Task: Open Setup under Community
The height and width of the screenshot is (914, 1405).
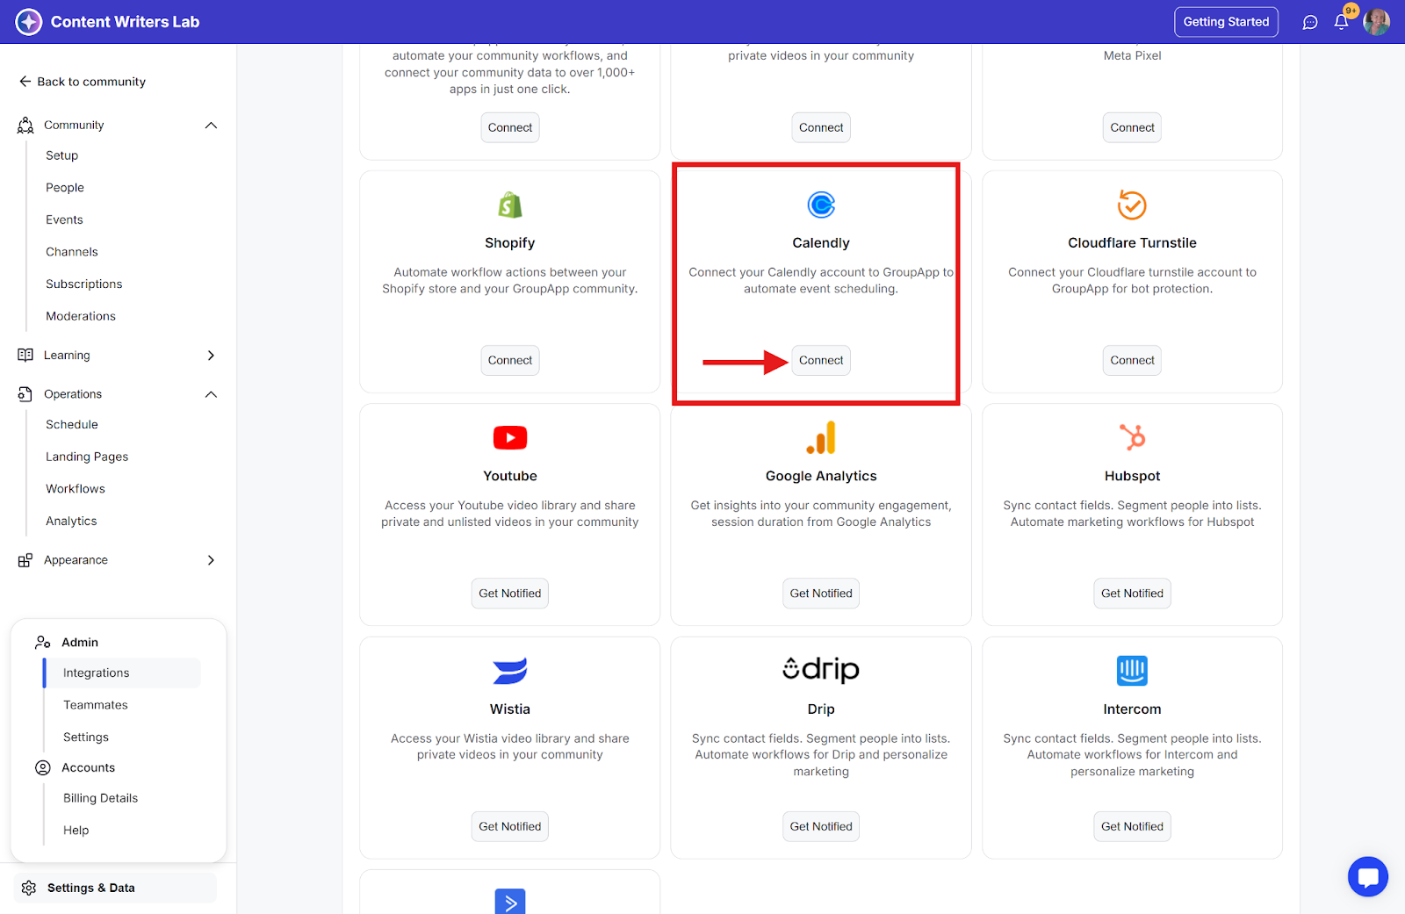Action: (62, 155)
